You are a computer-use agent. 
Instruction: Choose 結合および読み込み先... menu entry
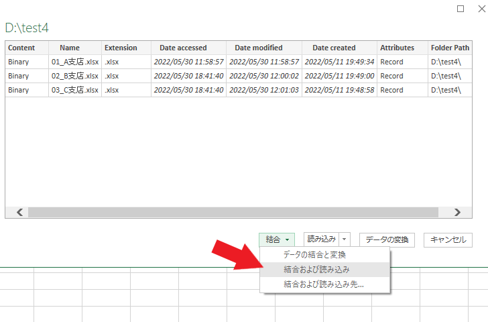click(x=324, y=284)
